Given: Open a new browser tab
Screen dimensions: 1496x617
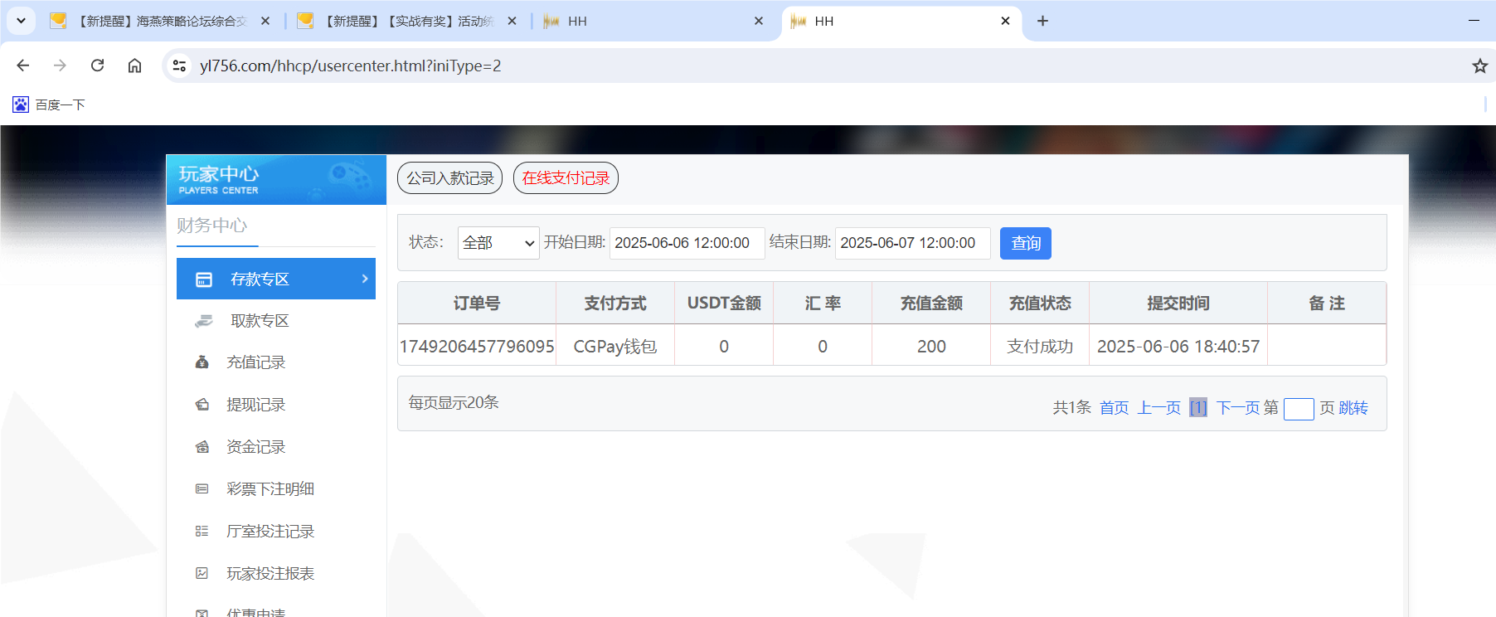Looking at the screenshot, I should 1042,21.
